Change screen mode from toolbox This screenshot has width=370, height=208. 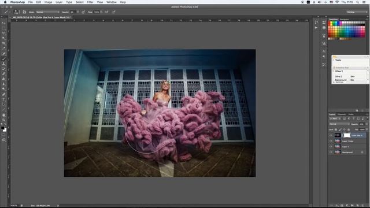[3, 140]
